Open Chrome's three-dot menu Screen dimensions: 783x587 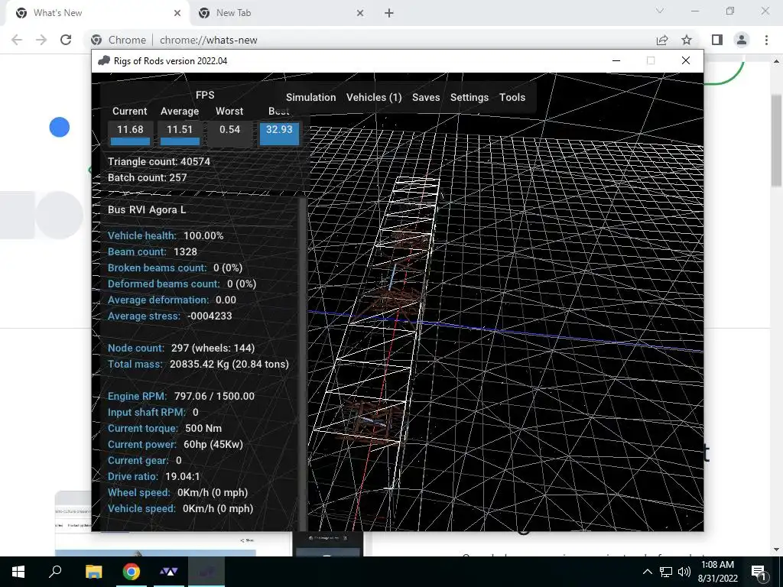pos(766,40)
